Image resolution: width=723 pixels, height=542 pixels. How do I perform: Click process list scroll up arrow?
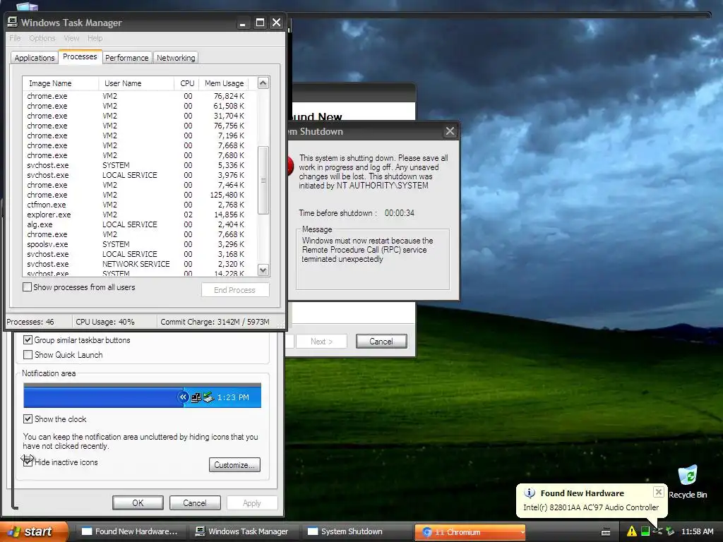tap(263, 83)
